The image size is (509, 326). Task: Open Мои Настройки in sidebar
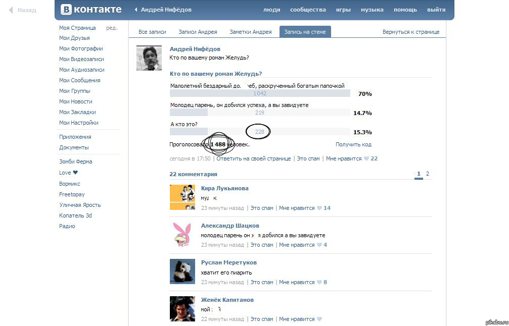point(78,123)
